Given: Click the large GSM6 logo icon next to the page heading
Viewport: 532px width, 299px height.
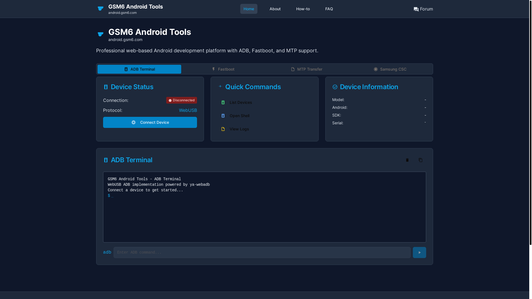Looking at the screenshot, I should point(101,34).
